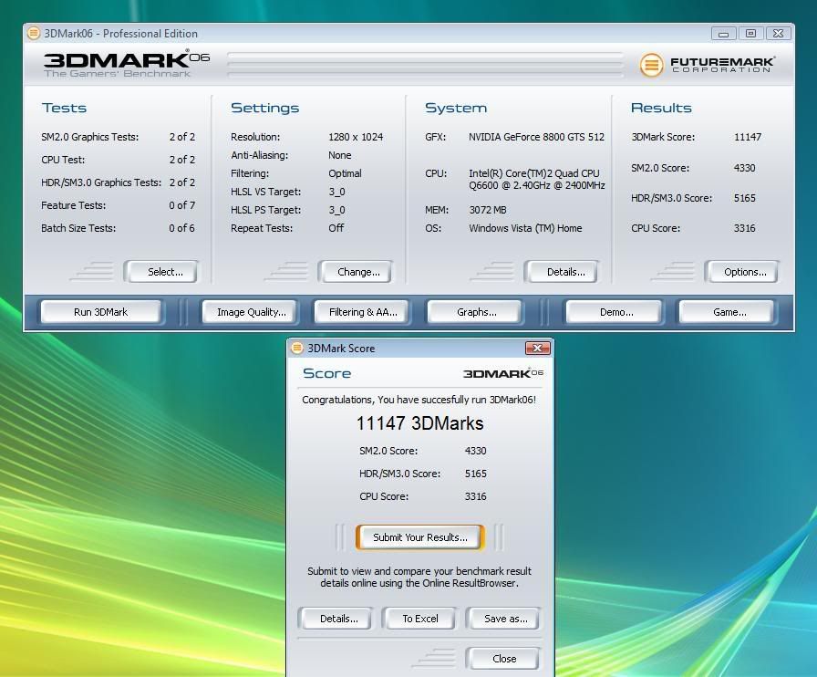Click the main window title bar text
817x677 pixels.
pos(121,34)
